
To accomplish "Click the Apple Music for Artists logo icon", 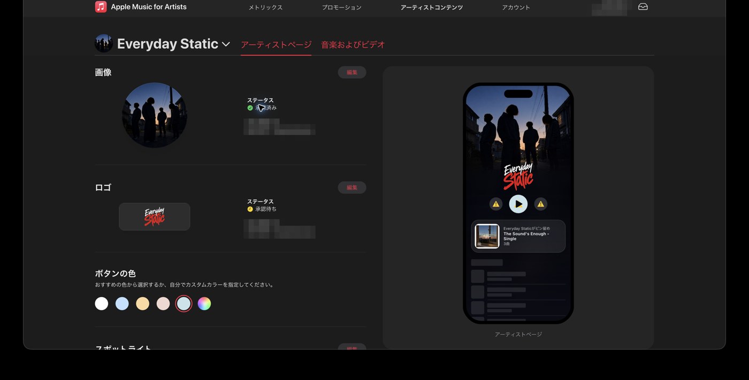I will (x=101, y=7).
